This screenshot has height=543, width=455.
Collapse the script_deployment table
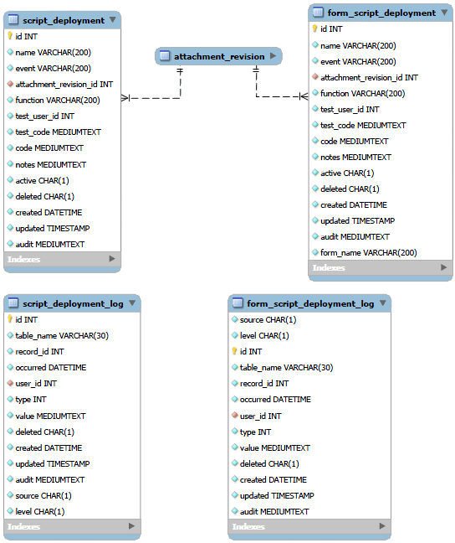(113, 19)
